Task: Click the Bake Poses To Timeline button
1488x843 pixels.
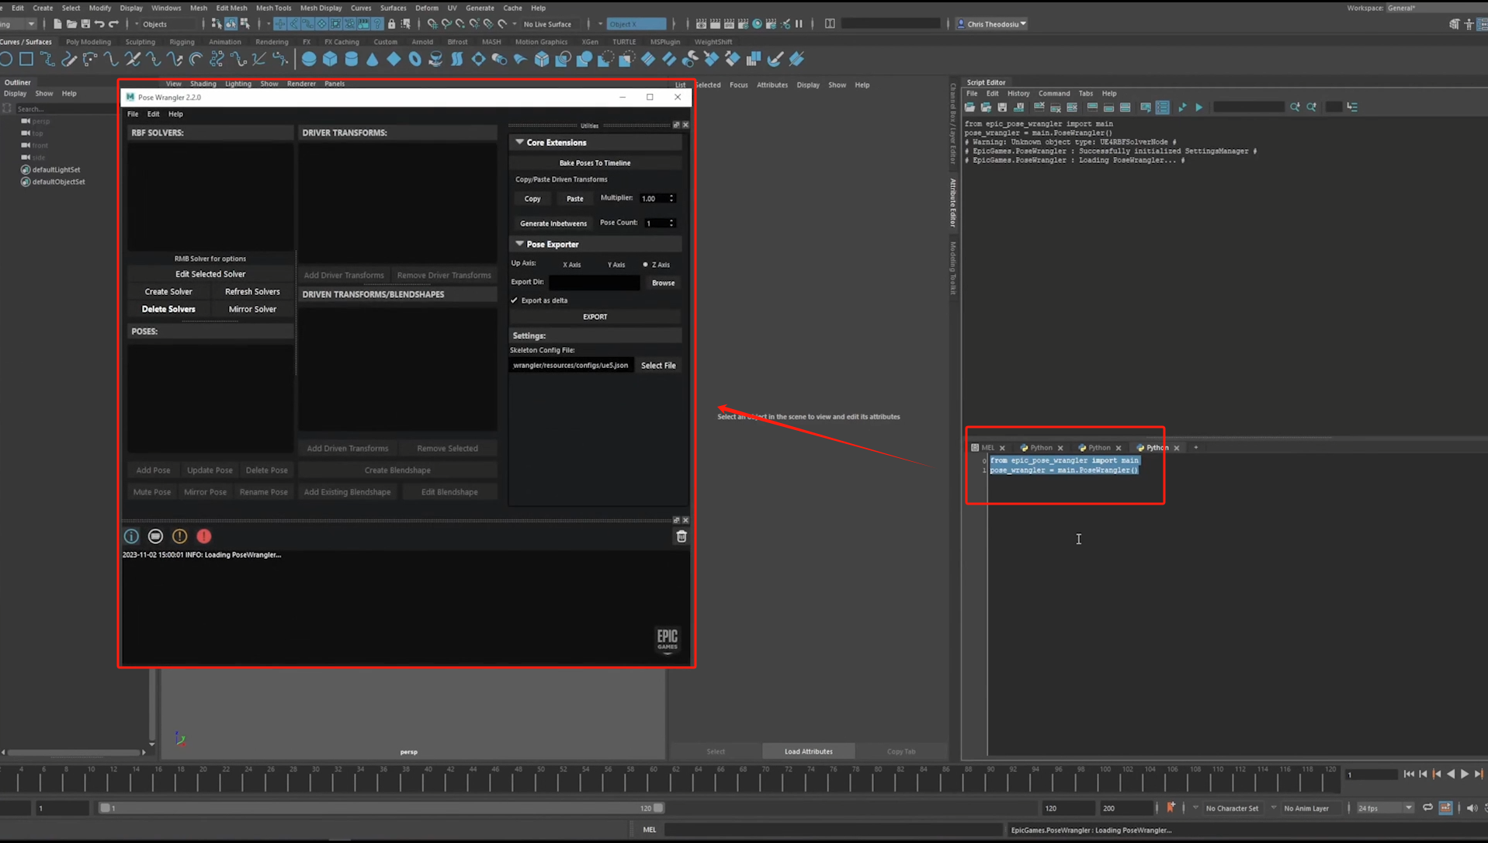Action: pyautogui.click(x=595, y=162)
